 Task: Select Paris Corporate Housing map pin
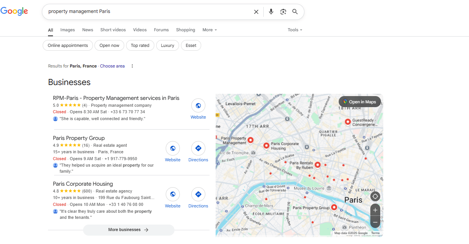click(x=266, y=146)
